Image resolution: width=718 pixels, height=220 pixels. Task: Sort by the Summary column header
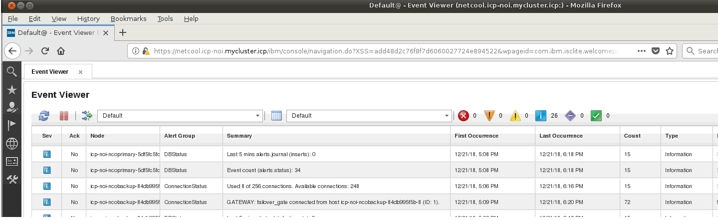(x=337, y=136)
